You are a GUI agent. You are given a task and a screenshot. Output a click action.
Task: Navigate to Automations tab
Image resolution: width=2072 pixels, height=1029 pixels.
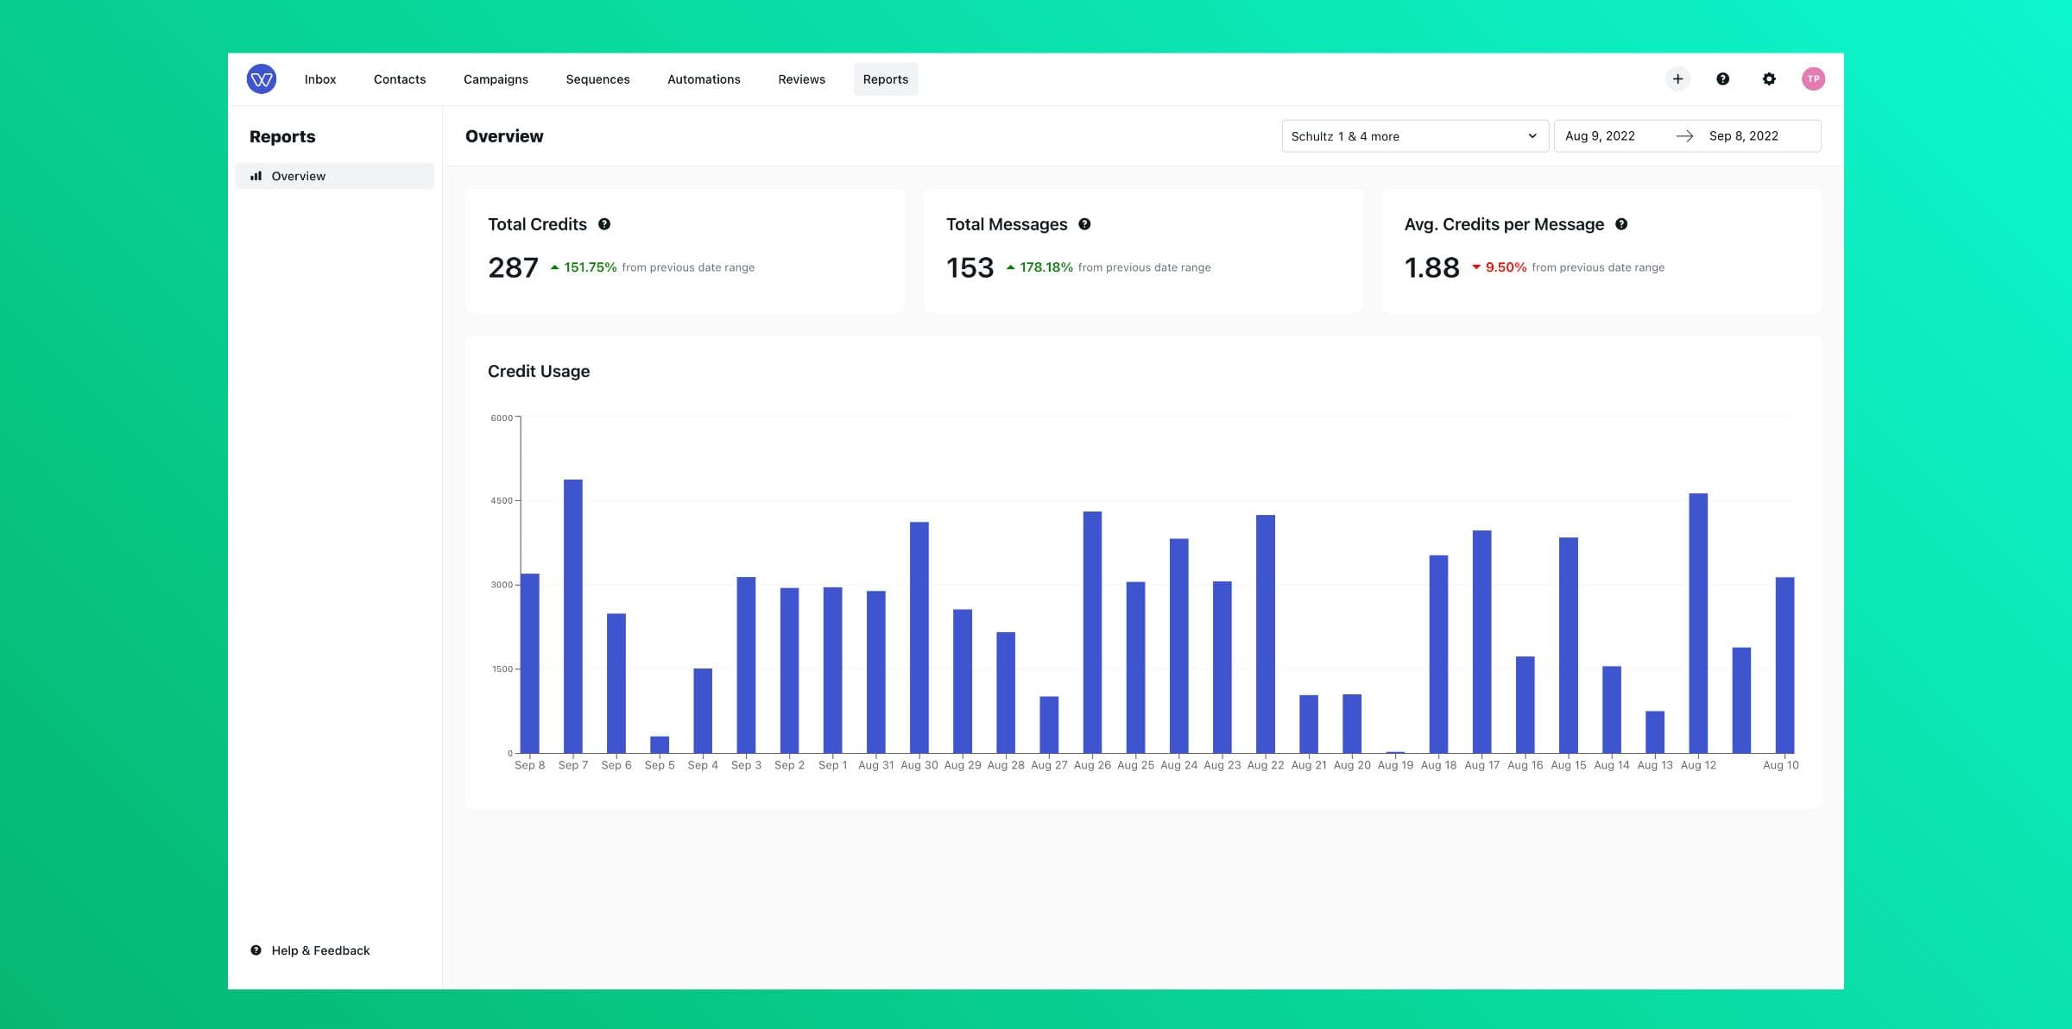pyautogui.click(x=704, y=79)
